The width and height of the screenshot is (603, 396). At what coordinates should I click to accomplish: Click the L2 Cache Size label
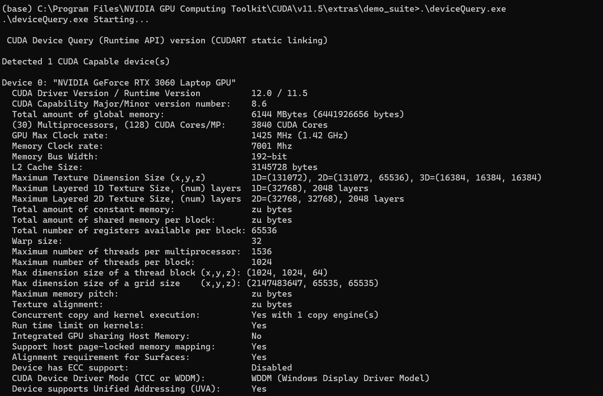[47, 167]
